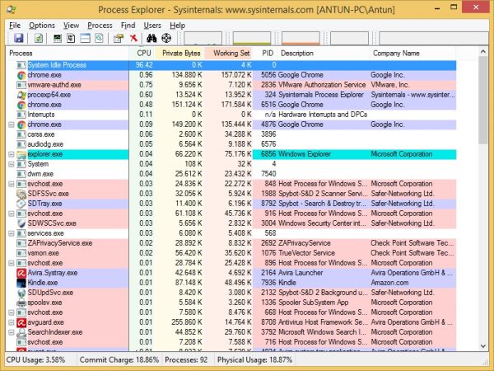
Task: Click the Refresh Now toolbar icon
Action: [38, 39]
